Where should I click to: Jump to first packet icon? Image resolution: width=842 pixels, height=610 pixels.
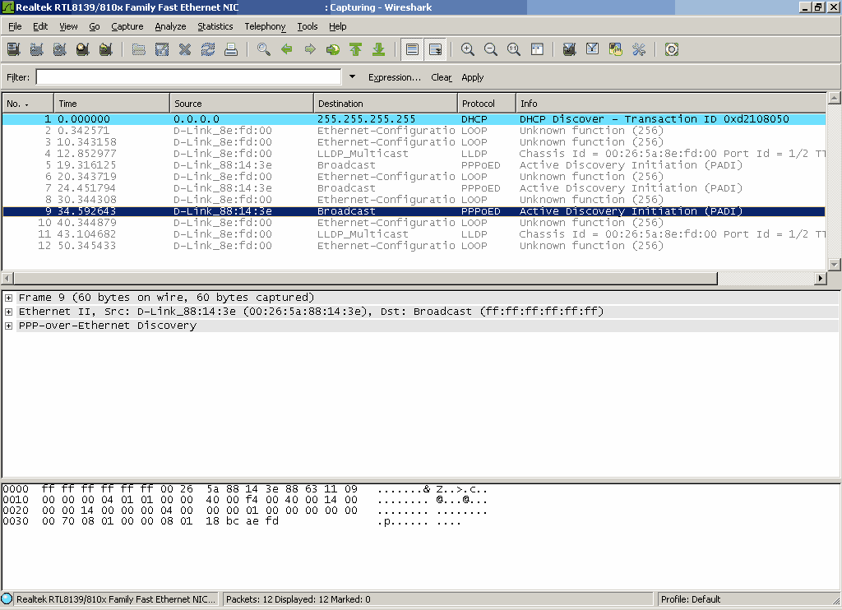[x=355, y=49]
